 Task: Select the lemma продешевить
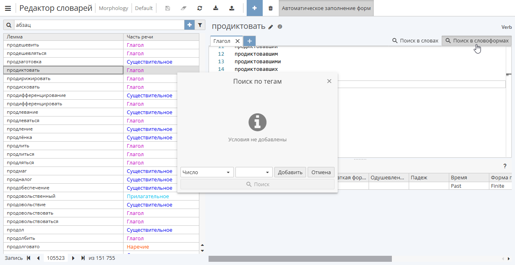pos(63,45)
